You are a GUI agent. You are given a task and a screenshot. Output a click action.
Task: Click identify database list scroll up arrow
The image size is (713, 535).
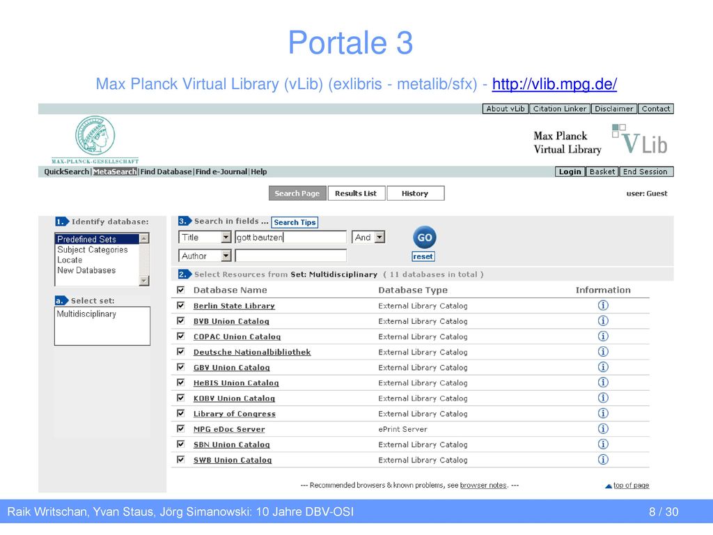click(x=143, y=238)
